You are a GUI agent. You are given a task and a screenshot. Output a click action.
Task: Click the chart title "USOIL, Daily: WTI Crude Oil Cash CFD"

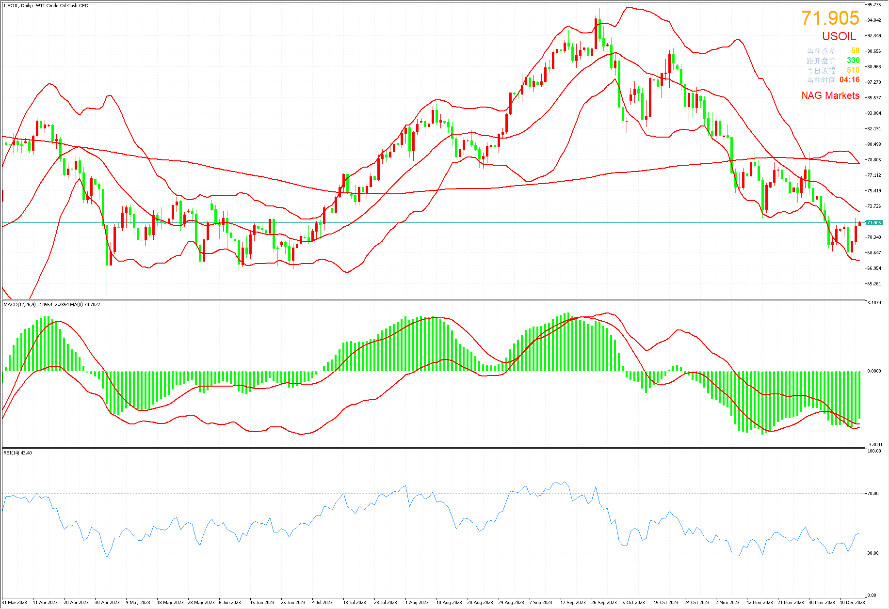pyautogui.click(x=46, y=6)
